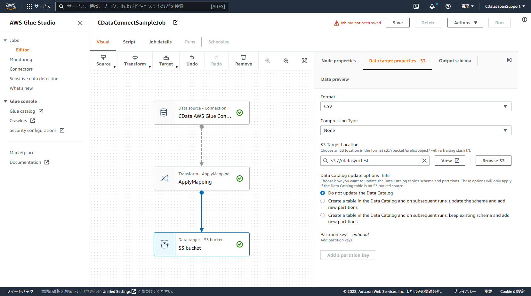The width and height of the screenshot is (531, 296).
Task: Open CloudShell from the top bar
Action: tap(416, 6)
